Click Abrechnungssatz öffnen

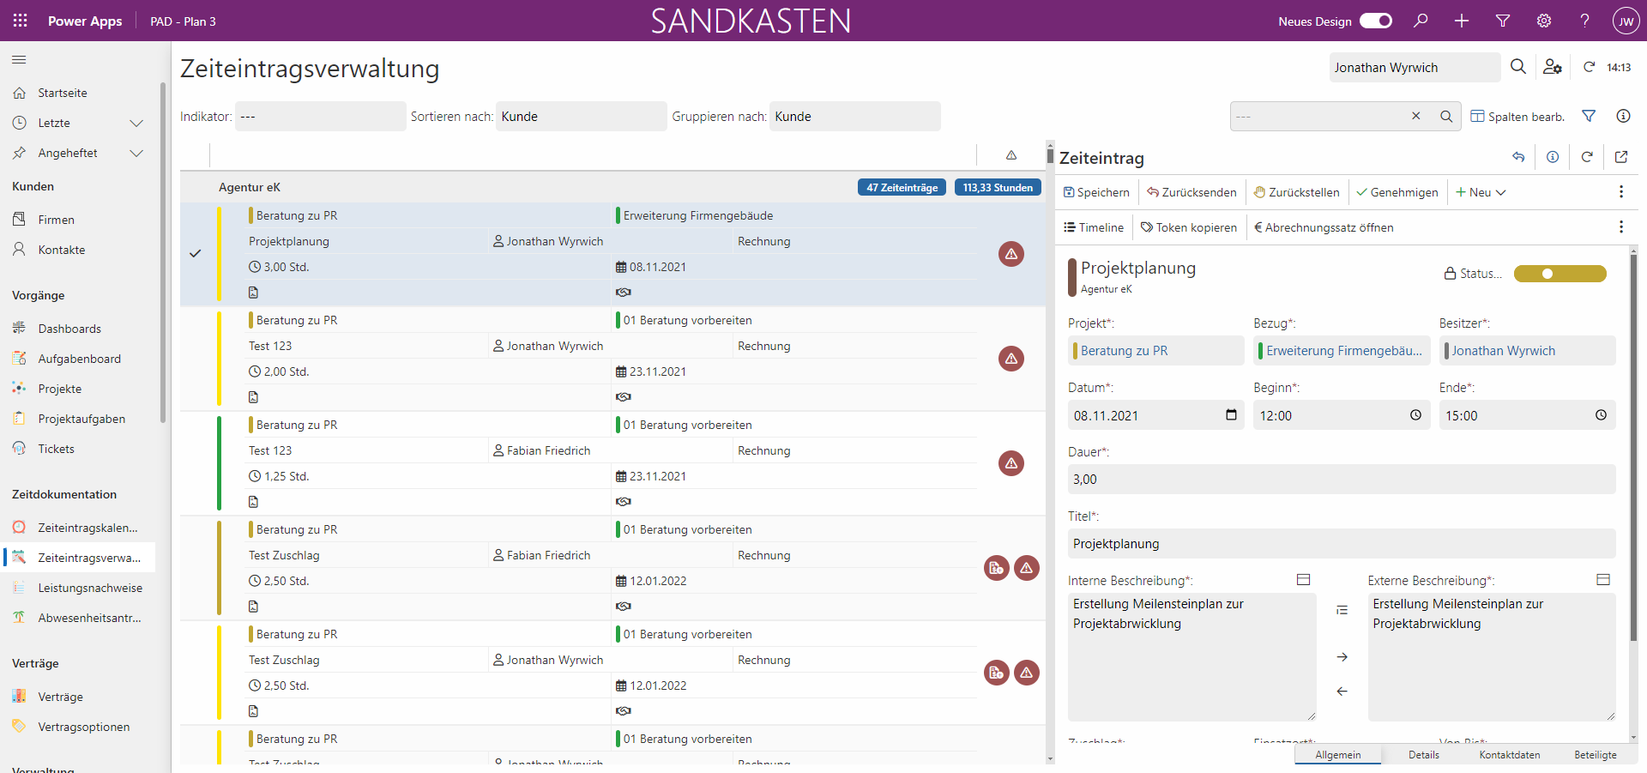coord(1324,227)
